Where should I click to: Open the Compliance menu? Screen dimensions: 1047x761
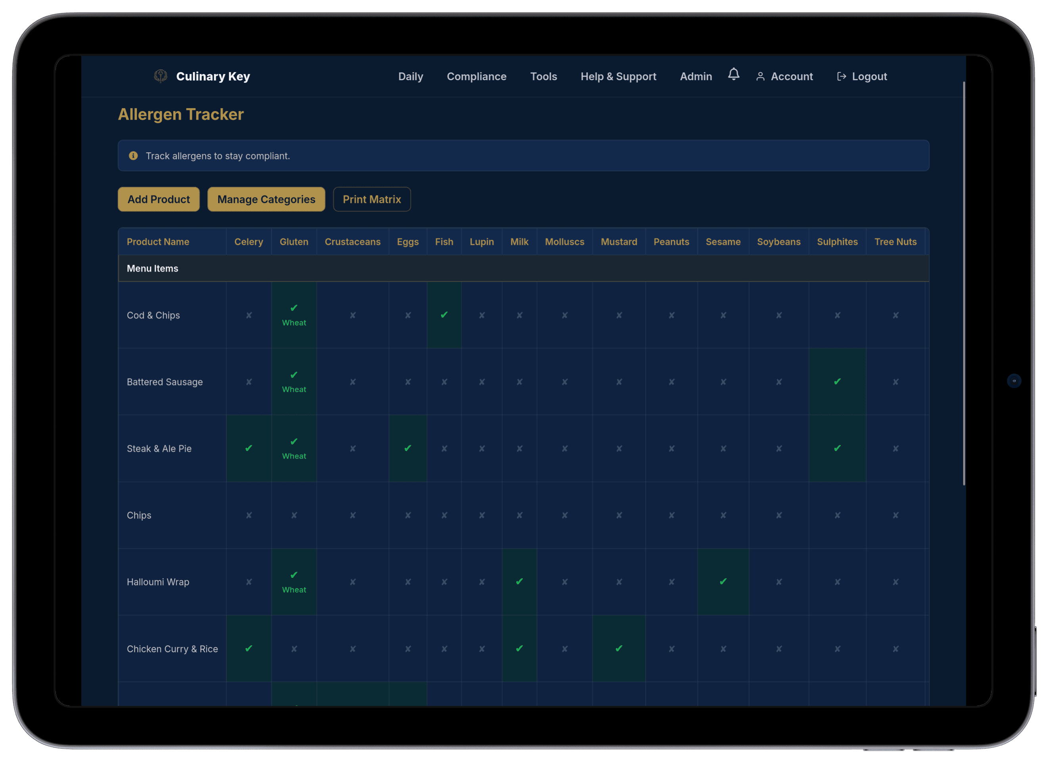476,76
